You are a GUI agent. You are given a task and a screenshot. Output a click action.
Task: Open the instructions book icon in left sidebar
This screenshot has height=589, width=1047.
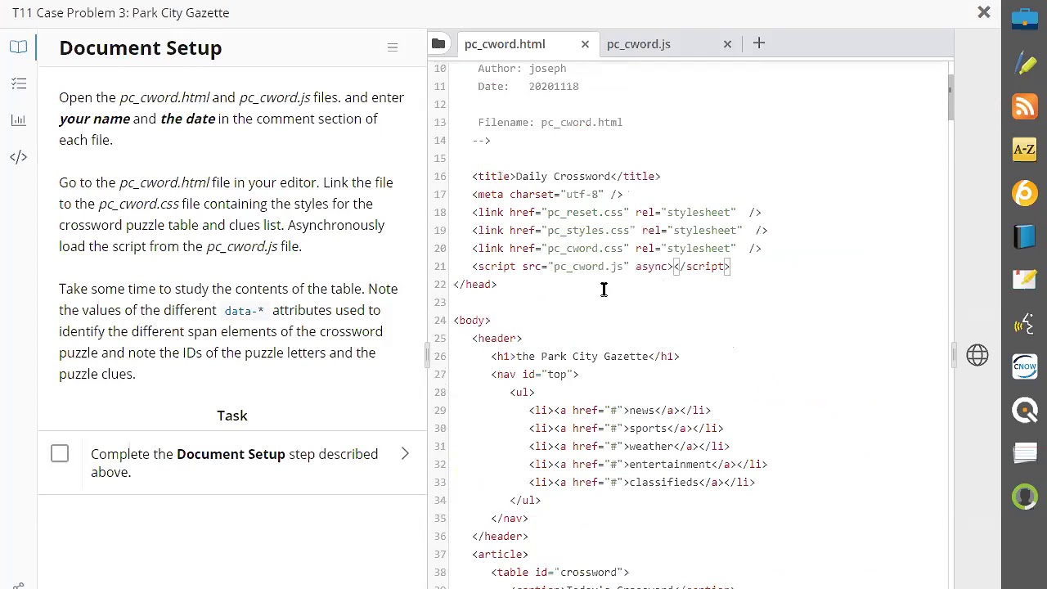coord(18,47)
